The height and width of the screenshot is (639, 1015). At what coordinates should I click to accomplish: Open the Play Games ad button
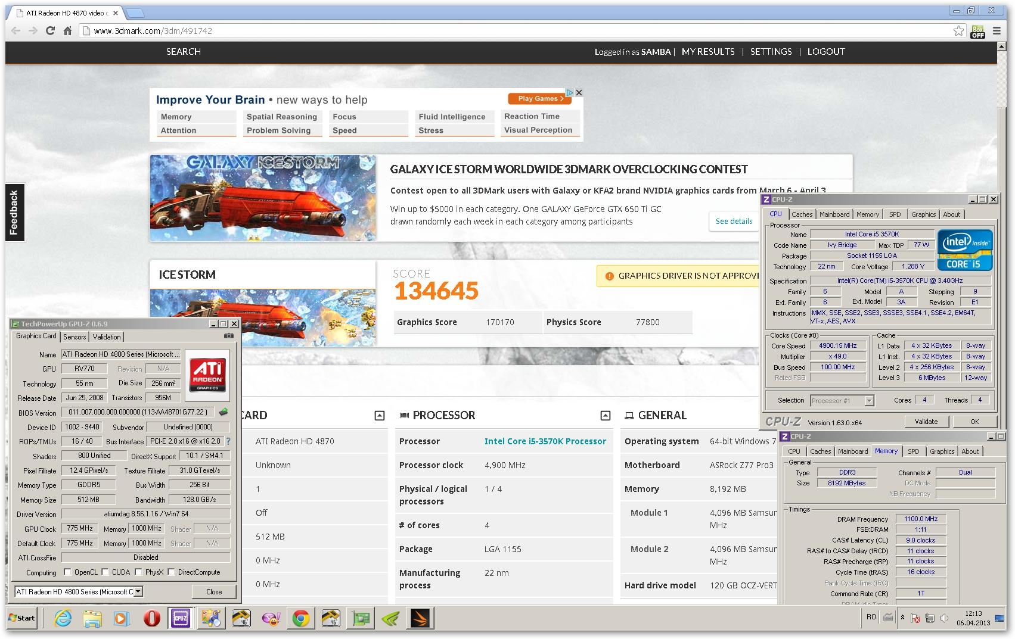click(x=540, y=99)
